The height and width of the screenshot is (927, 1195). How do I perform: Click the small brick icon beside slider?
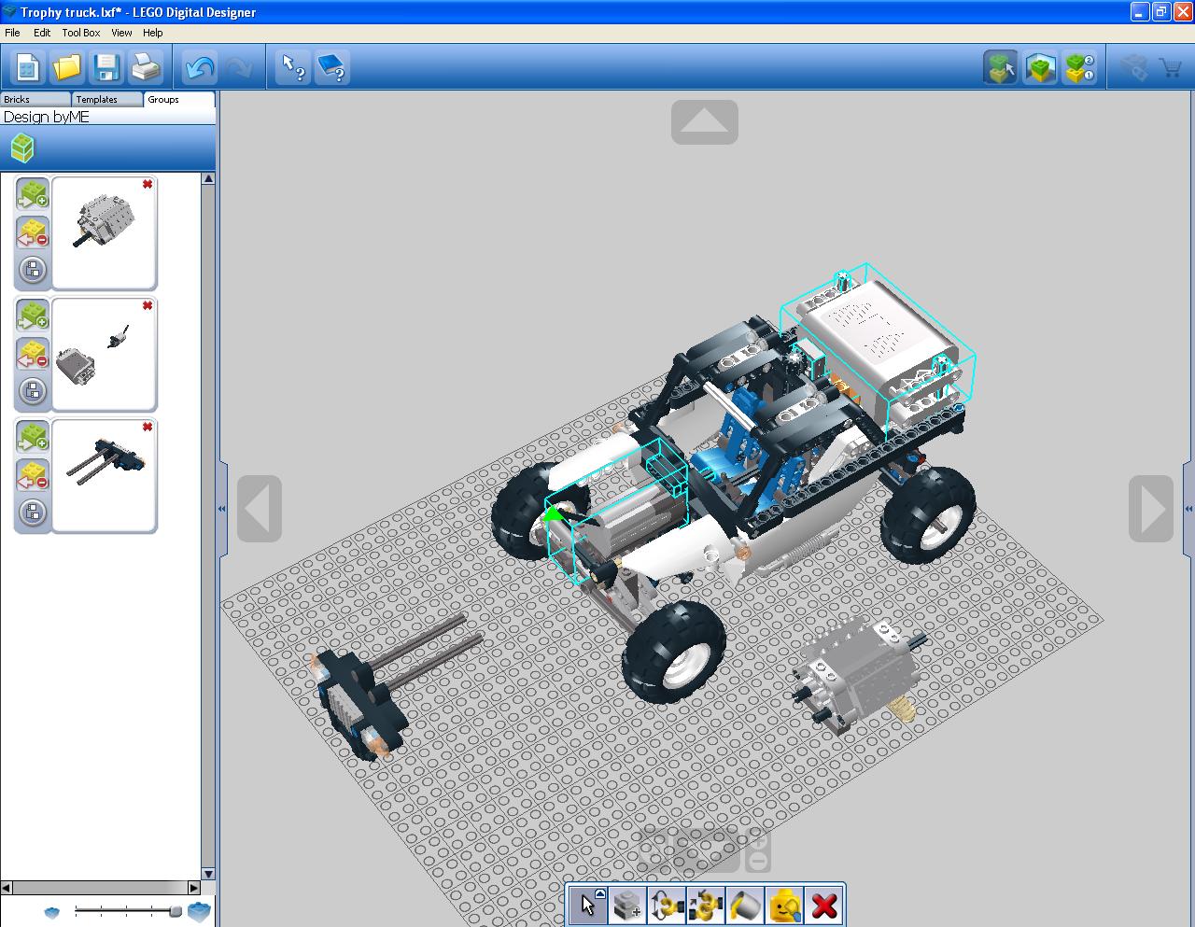point(52,912)
